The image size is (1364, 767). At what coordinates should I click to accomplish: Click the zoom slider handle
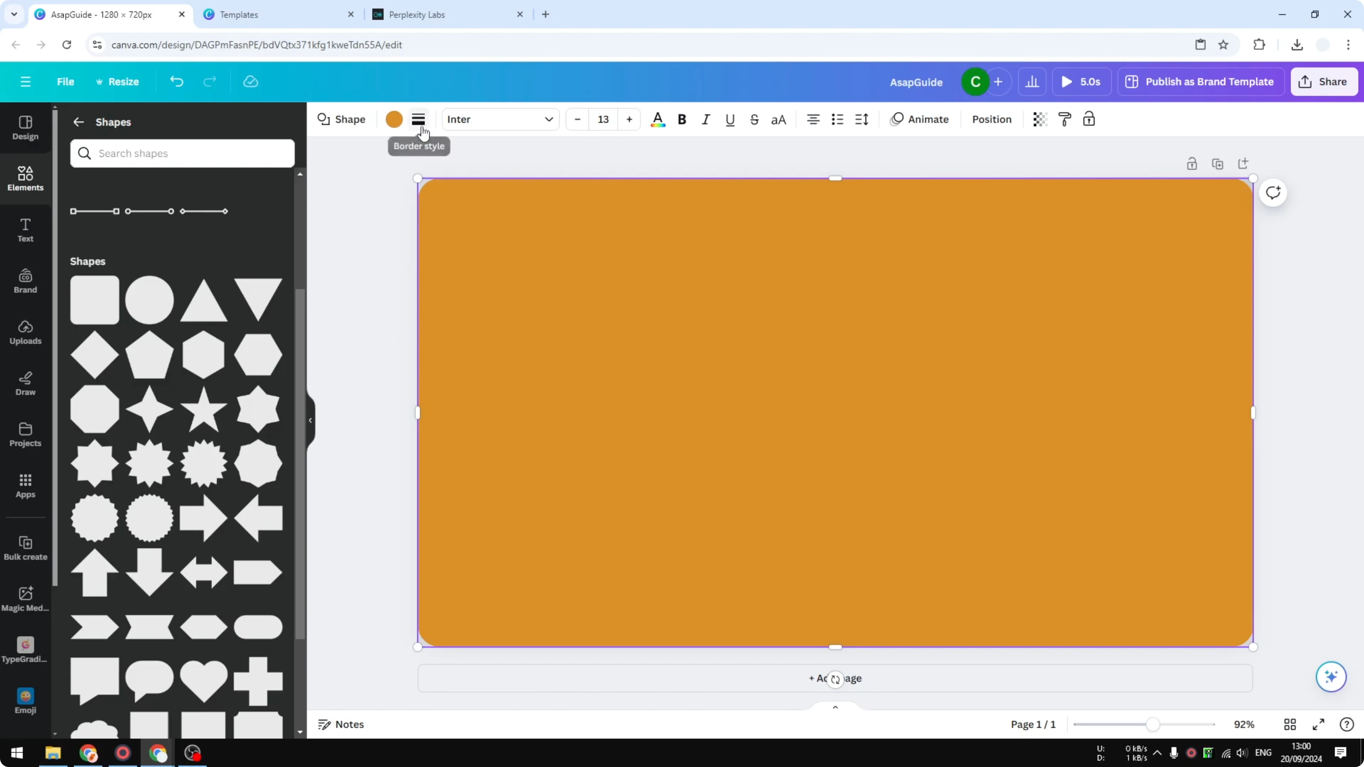[1152, 724]
